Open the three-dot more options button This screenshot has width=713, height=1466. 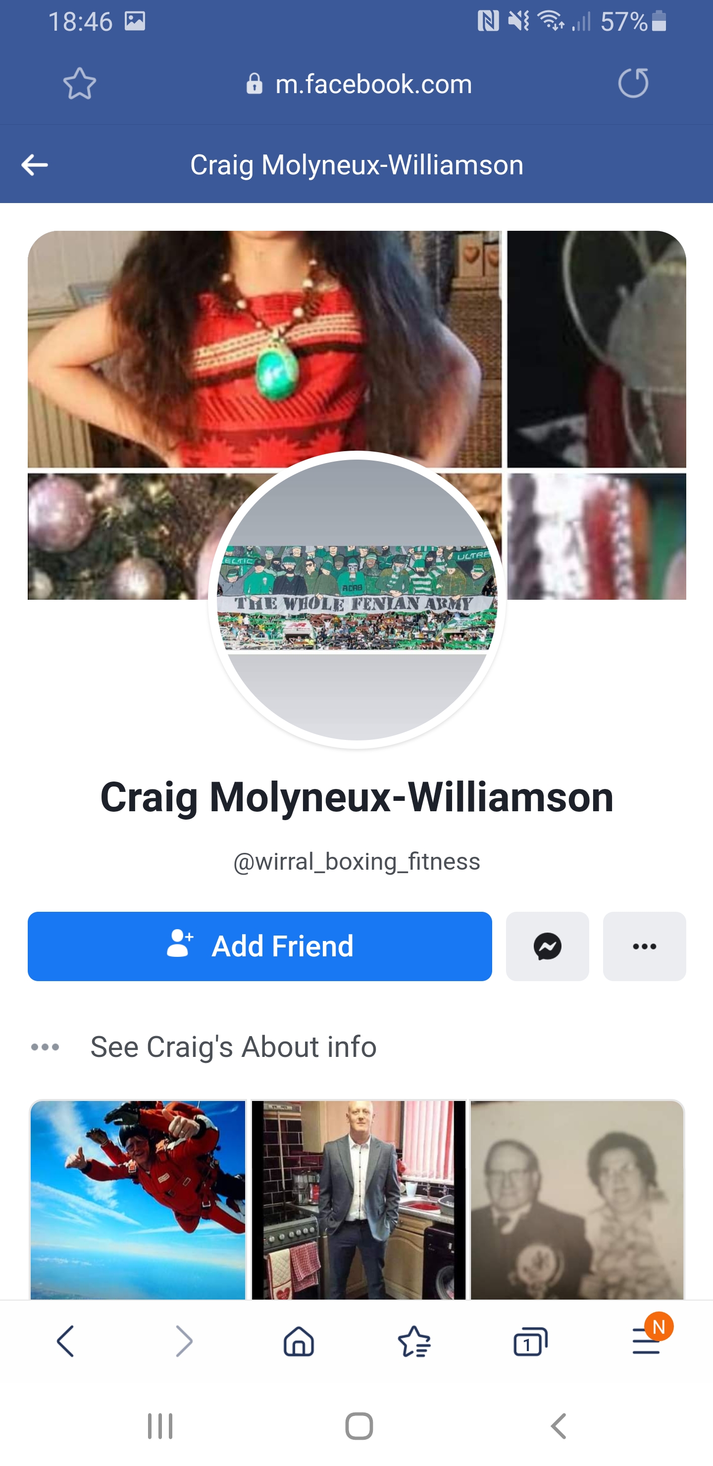click(644, 946)
